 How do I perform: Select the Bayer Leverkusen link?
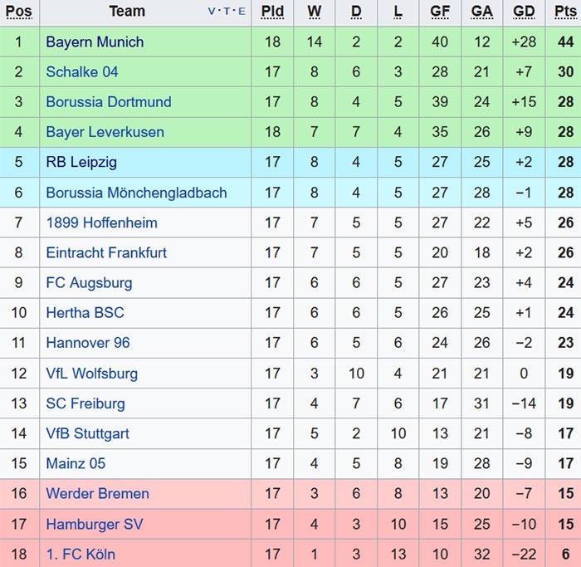pyautogui.click(x=105, y=132)
